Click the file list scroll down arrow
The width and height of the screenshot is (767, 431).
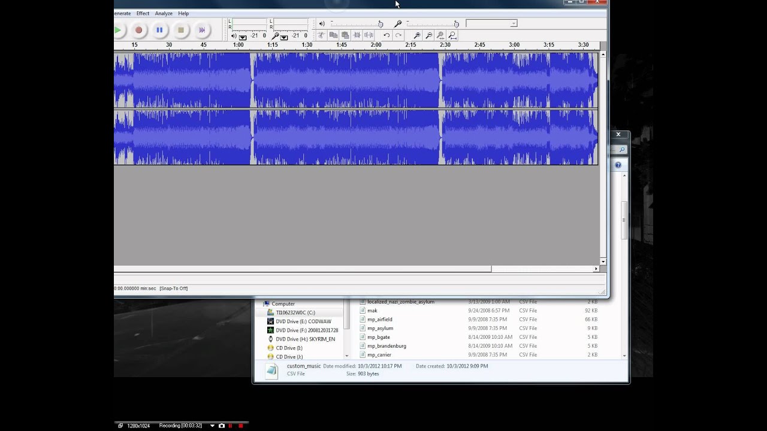(624, 356)
